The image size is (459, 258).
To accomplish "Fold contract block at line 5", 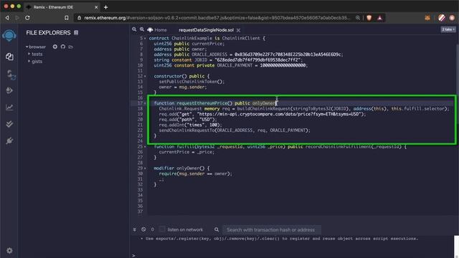I will [145, 38].
